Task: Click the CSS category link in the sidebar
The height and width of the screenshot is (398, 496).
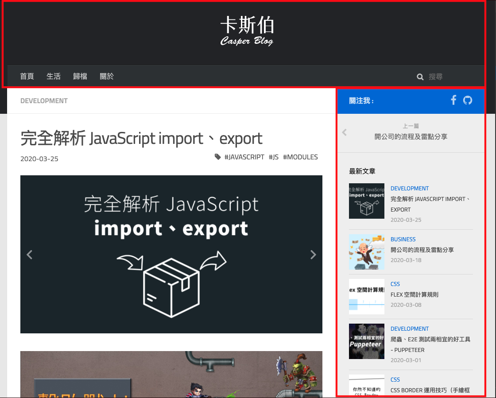Action: pos(395,284)
